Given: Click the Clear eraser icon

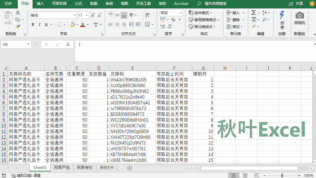Looking at the screenshot, I should [x=254, y=27].
